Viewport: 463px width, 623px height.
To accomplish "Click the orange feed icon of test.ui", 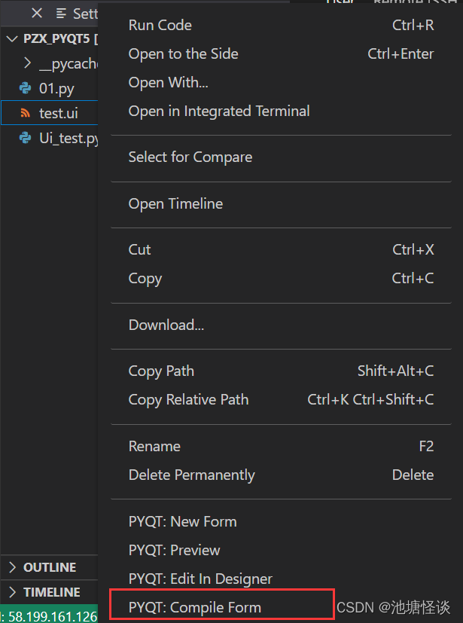I will point(26,113).
